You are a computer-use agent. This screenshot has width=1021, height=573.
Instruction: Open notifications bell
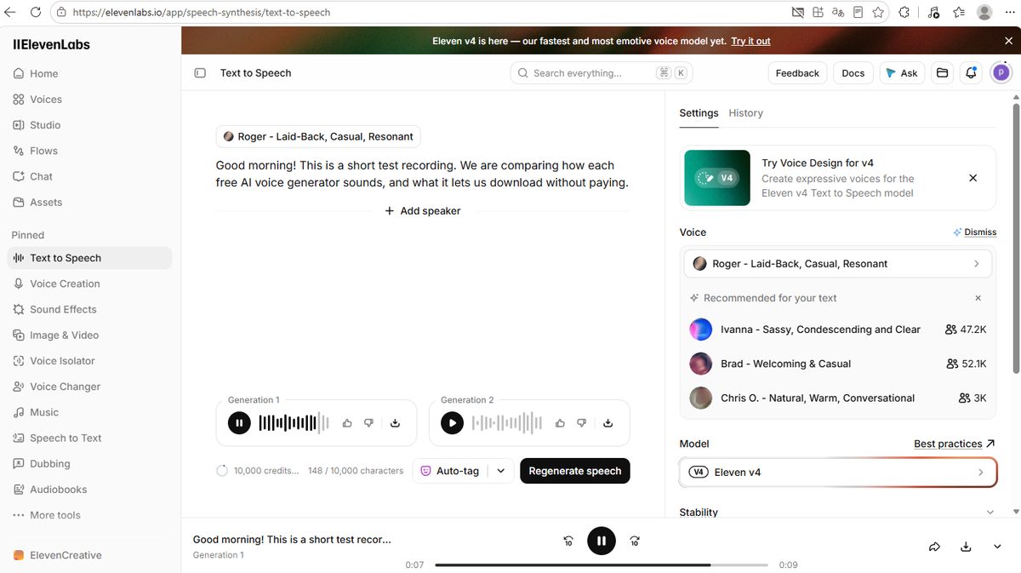point(971,73)
